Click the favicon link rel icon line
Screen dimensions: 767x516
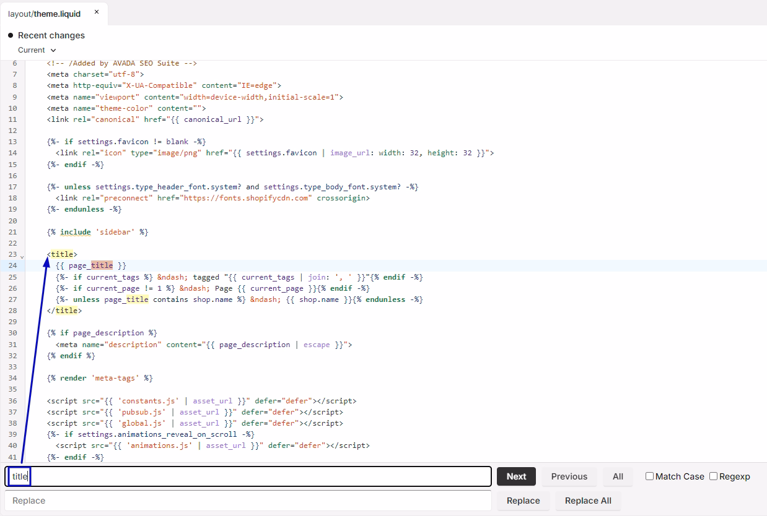pyautogui.click(x=274, y=153)
